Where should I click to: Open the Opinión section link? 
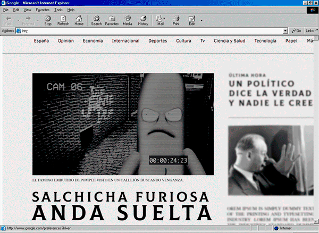click(x=66, y=41)
